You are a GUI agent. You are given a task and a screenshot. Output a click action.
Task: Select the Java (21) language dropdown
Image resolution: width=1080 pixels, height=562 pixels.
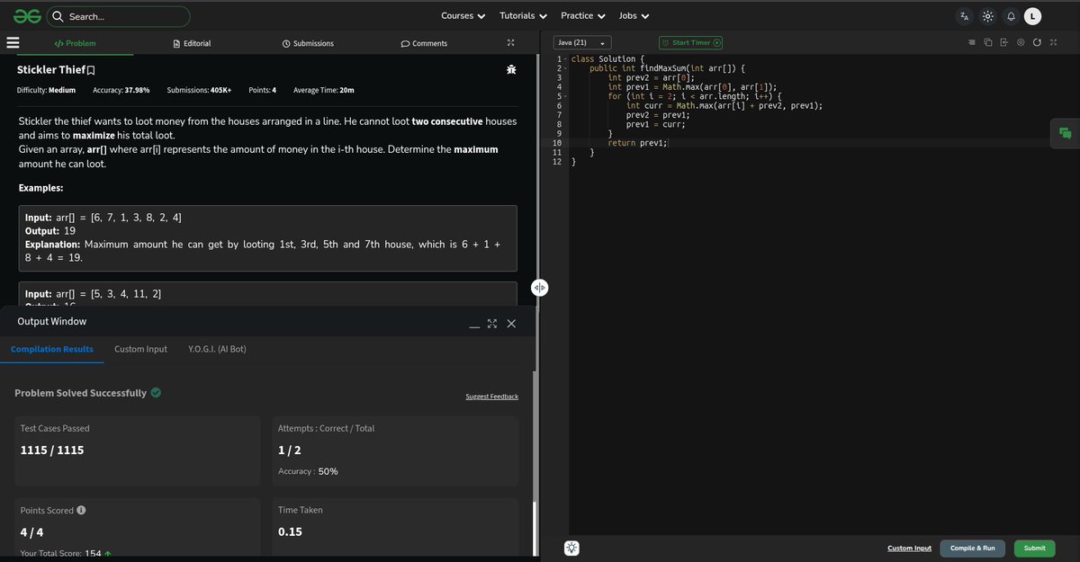tap(582, 42)
